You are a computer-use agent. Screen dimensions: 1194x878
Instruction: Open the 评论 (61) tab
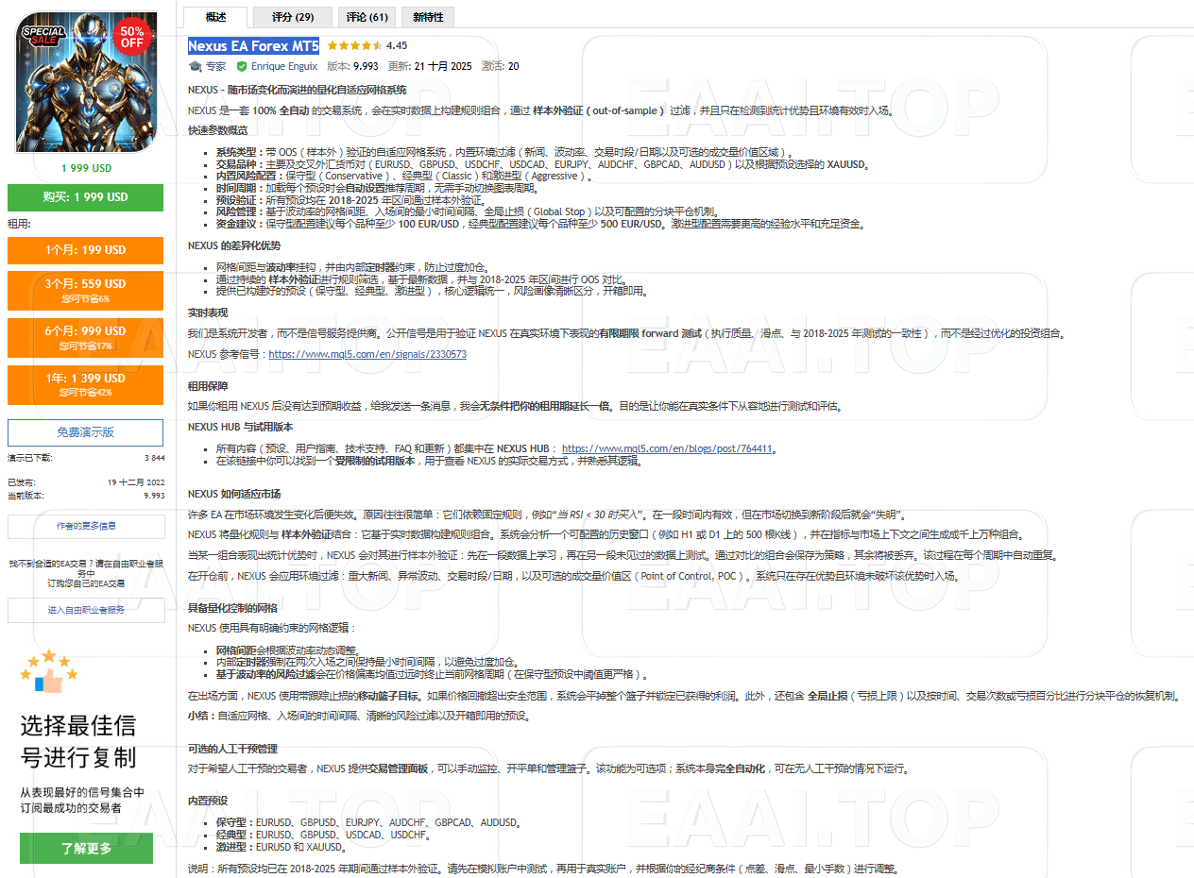(367, 16)
